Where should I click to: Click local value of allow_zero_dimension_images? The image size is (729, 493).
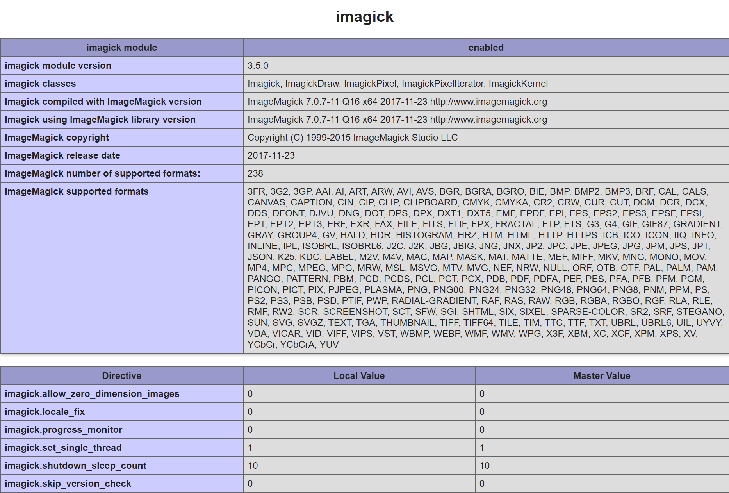[x=250, y=394]
